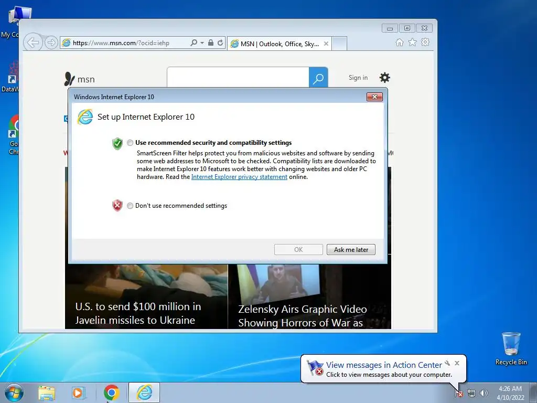
Task: Close the Set up Internet Explorer dialog
Action: pos(374,97)
